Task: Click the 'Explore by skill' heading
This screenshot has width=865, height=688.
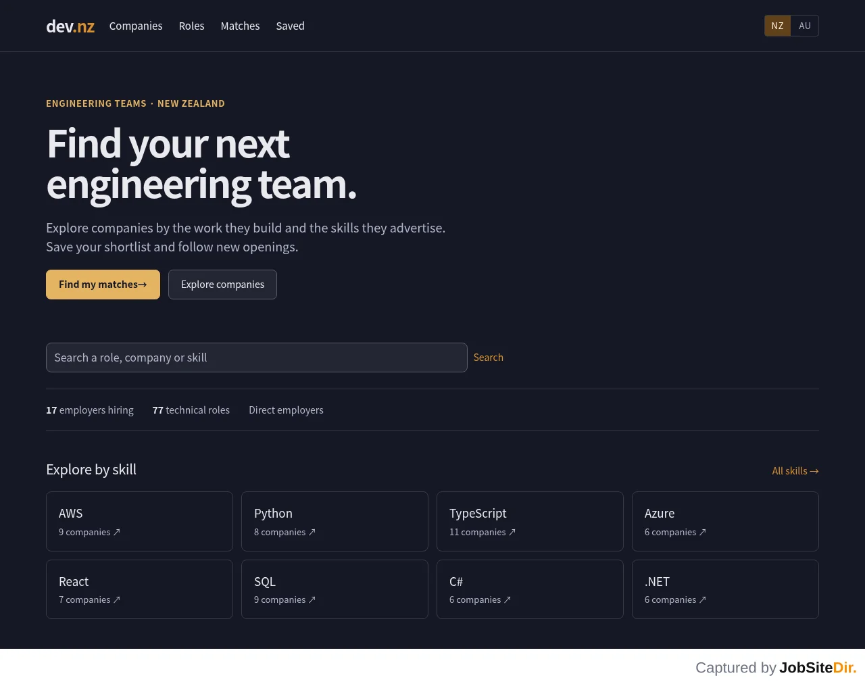Action: coord(91,470)
